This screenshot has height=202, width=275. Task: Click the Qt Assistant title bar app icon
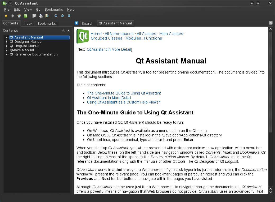[4, 3]
